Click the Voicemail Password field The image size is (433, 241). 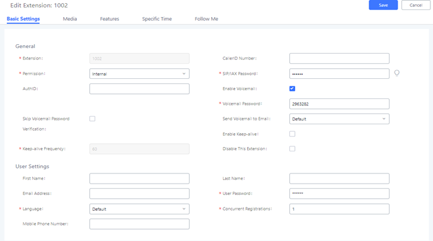click(339, 104)
